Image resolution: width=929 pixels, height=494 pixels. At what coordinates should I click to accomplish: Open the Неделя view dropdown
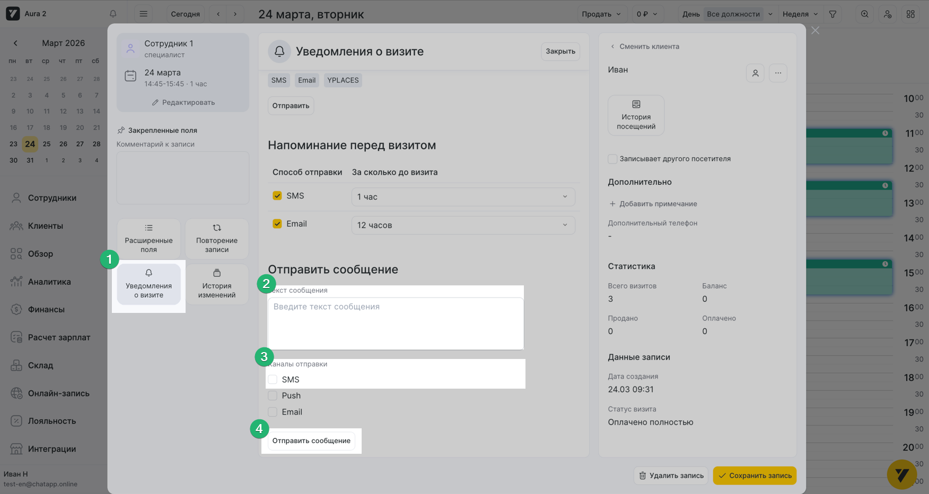800,14
